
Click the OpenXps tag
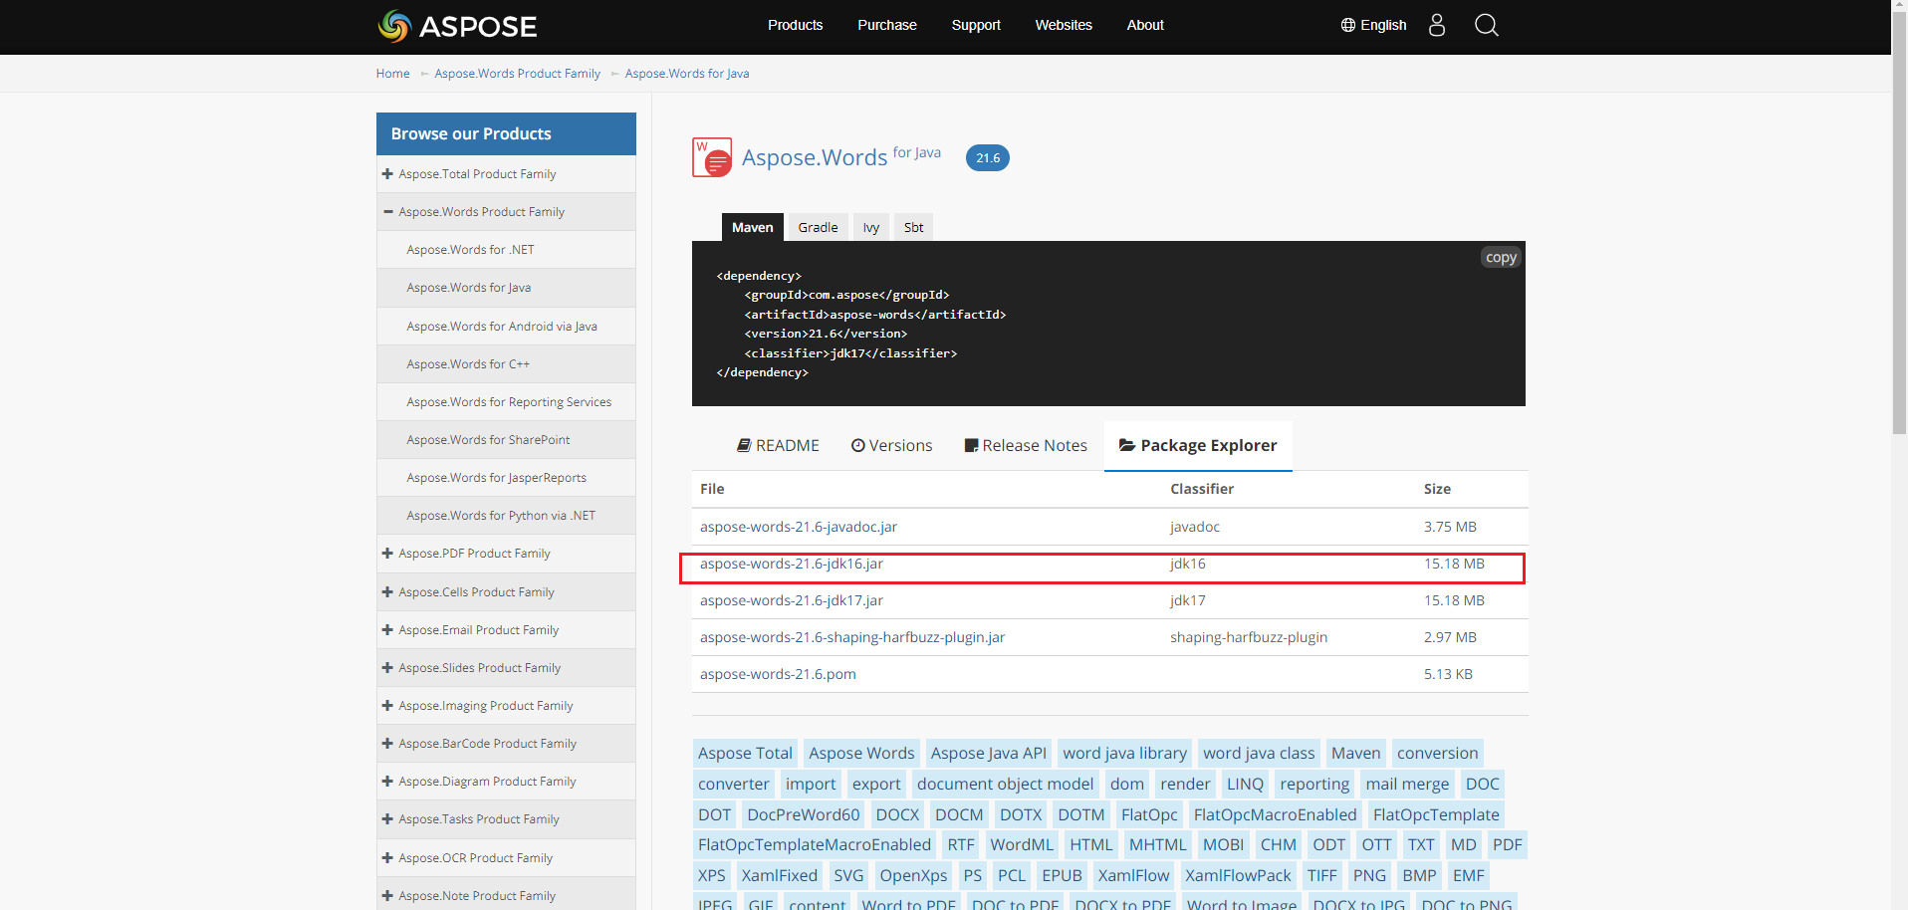point(913,875)
